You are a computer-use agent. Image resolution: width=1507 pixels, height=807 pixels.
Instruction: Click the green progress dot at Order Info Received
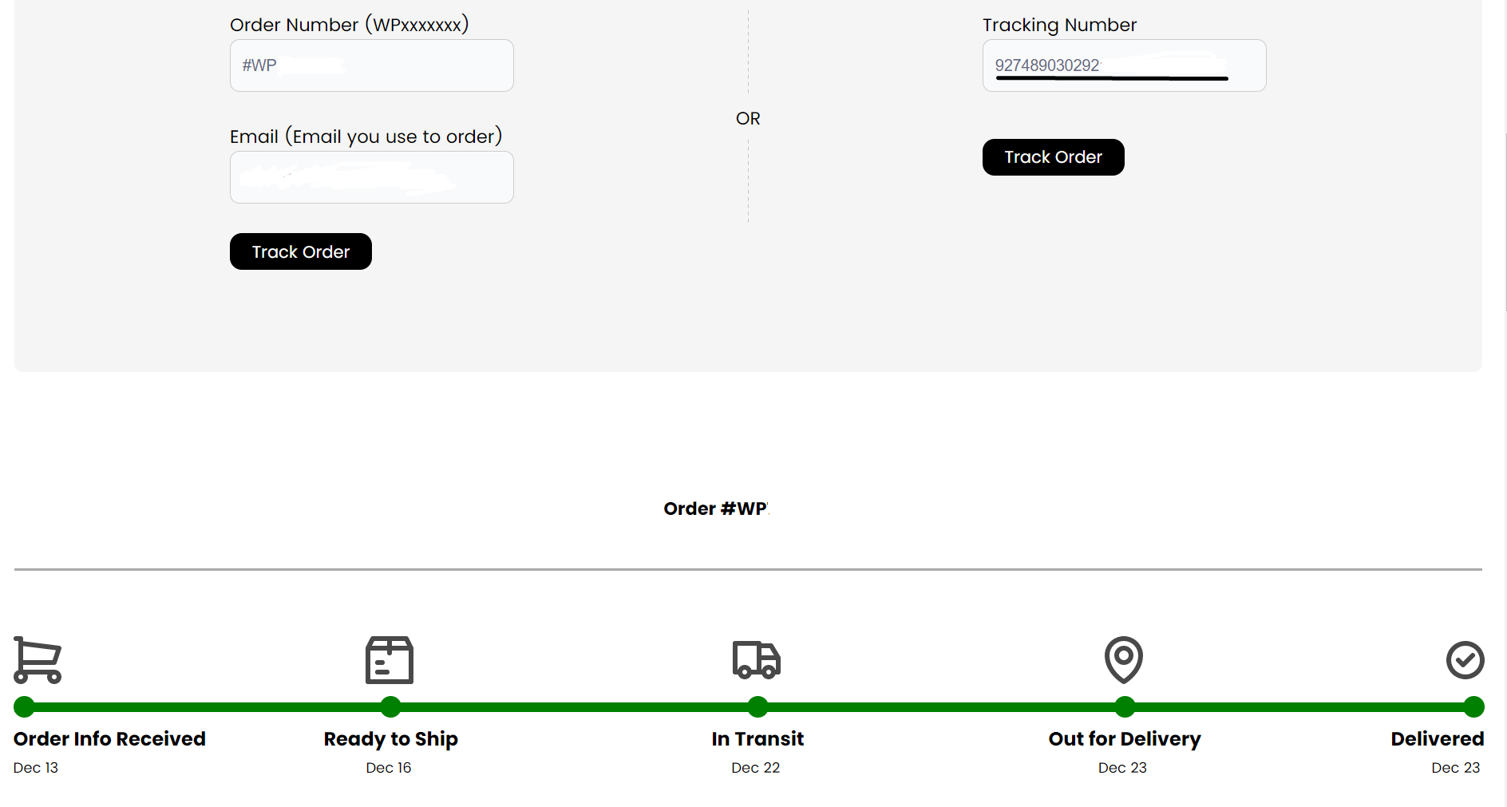click(24, 706)
